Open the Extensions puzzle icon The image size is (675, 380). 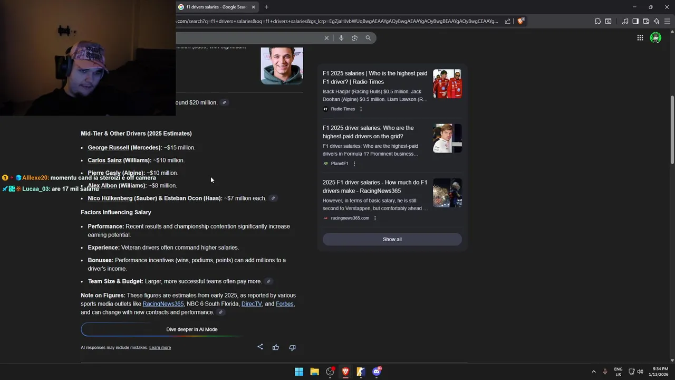click(597, 21)
